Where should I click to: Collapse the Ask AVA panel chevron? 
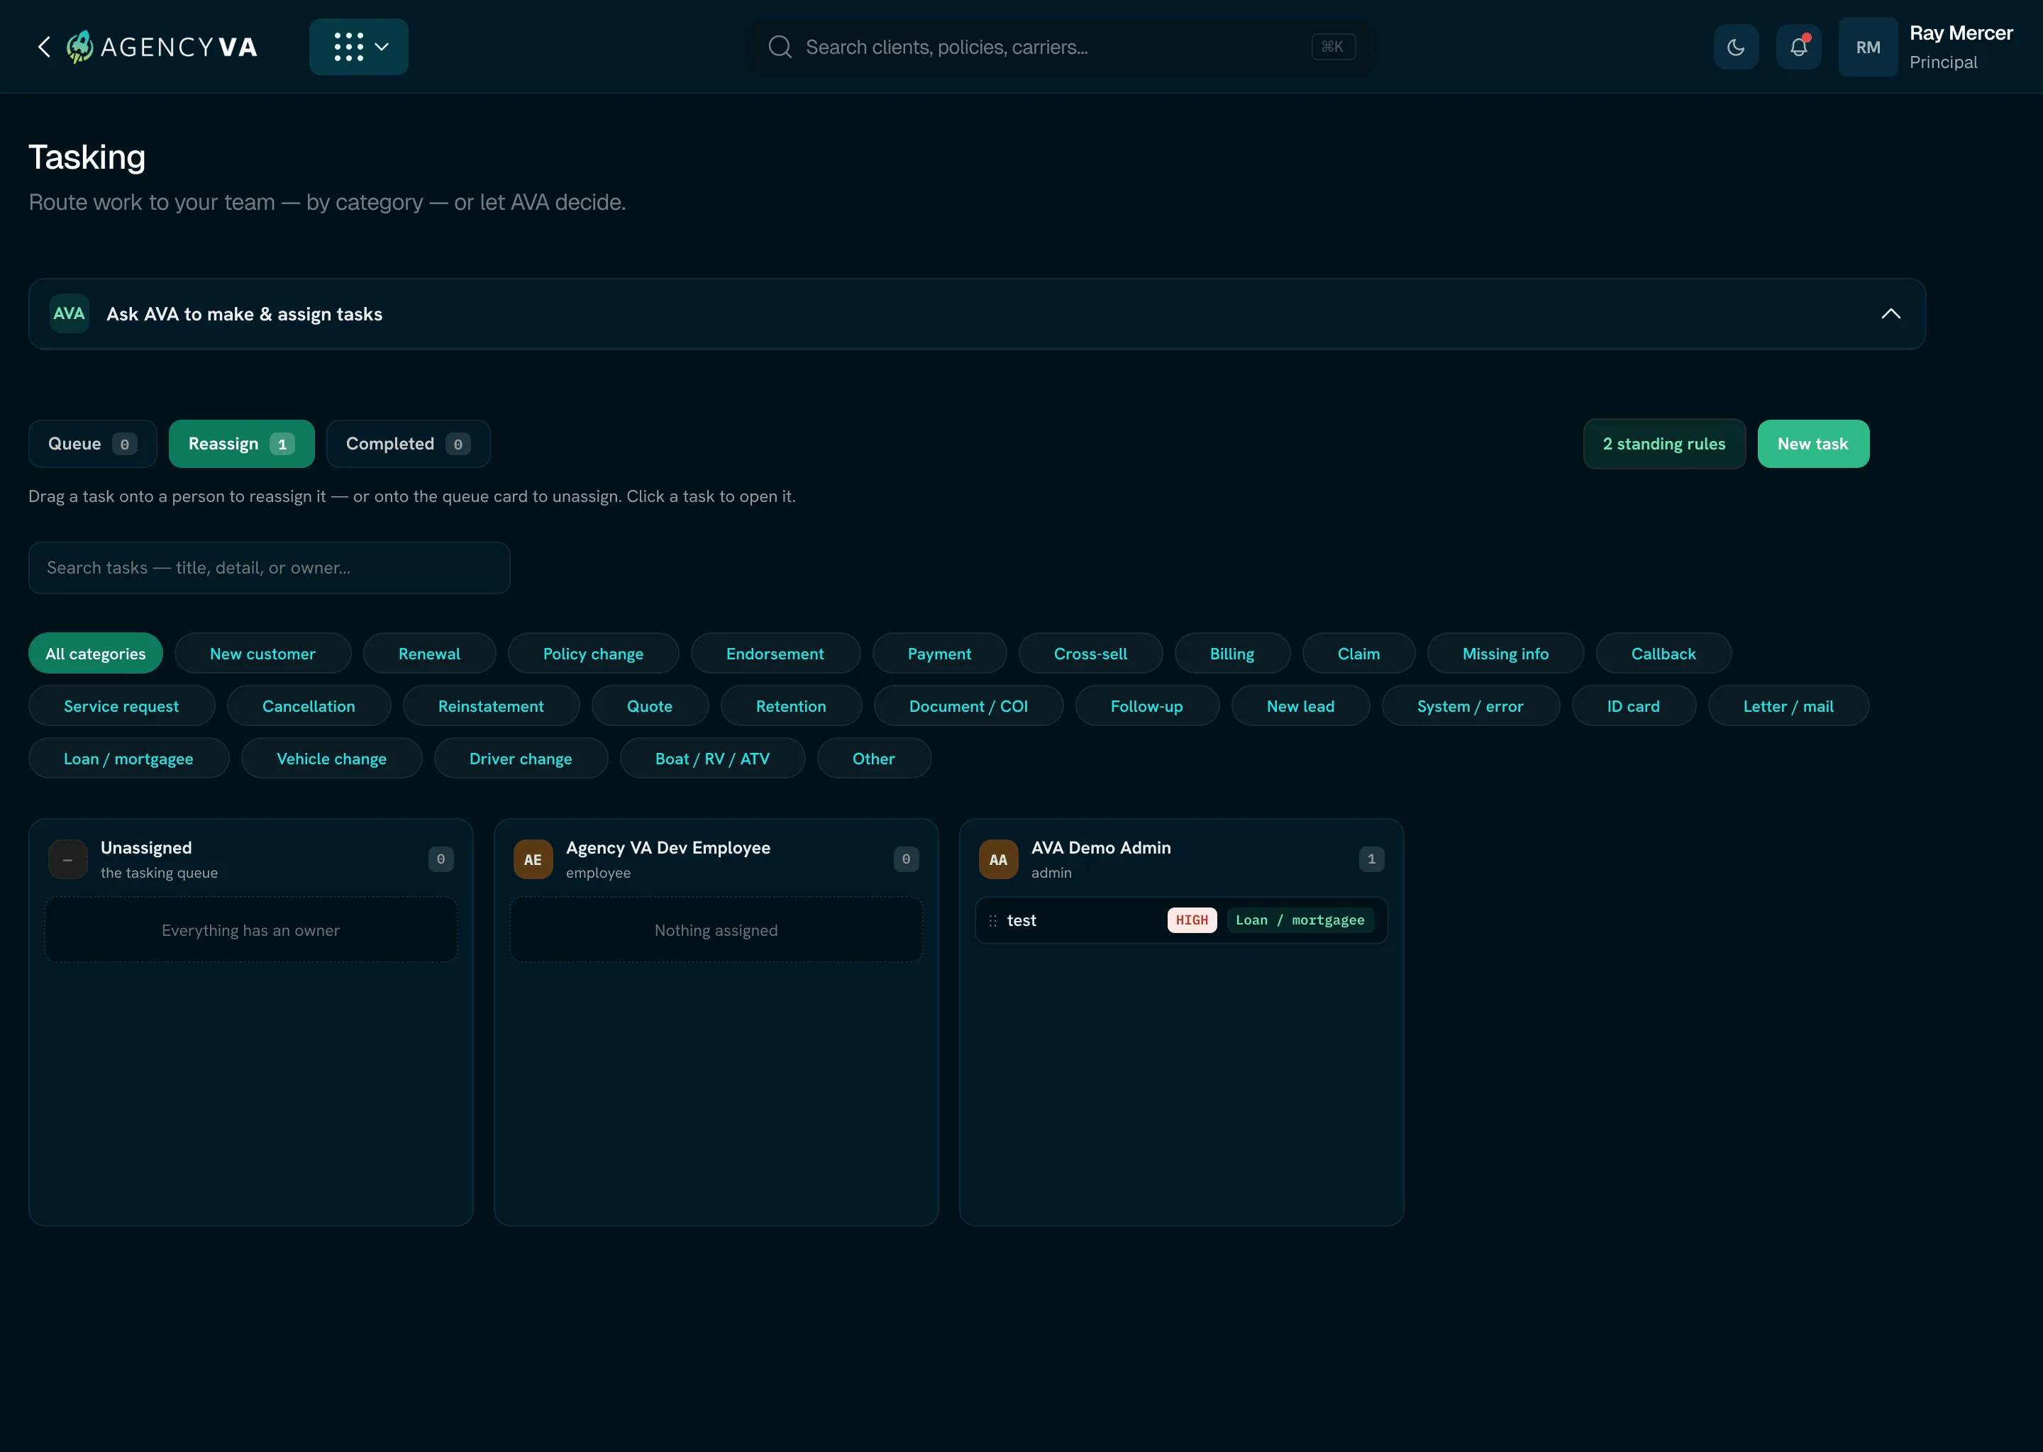1891,314
